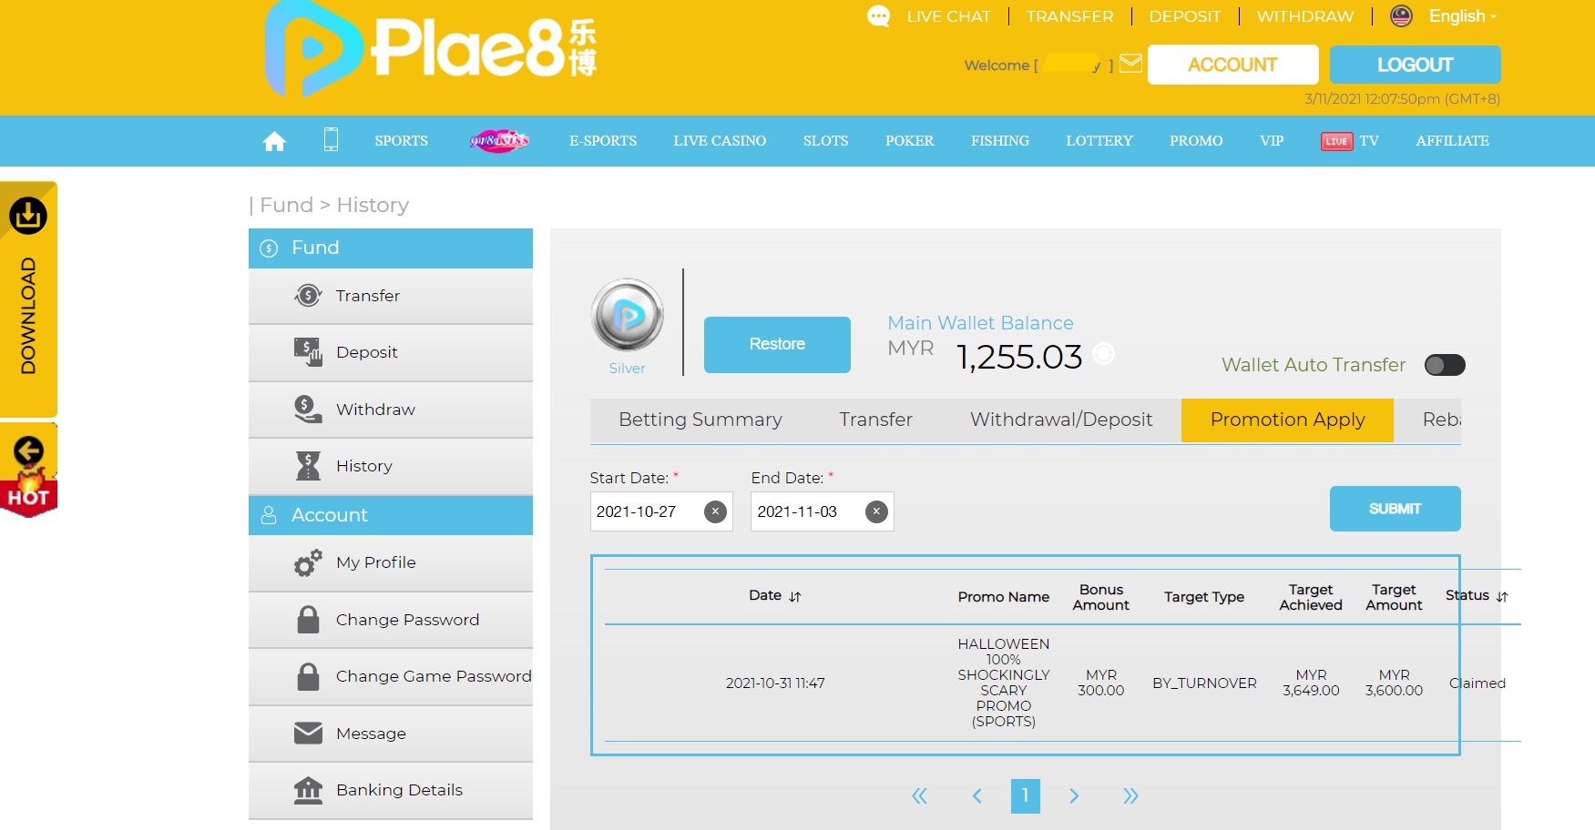
Task: Toggle the Wallet Auto Transfer switch
Action: (1445, 365)
